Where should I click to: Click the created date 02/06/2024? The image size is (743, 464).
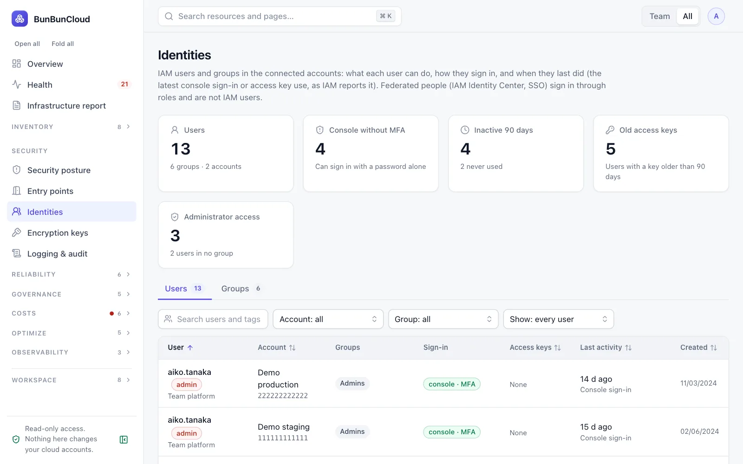coord(699,432)
